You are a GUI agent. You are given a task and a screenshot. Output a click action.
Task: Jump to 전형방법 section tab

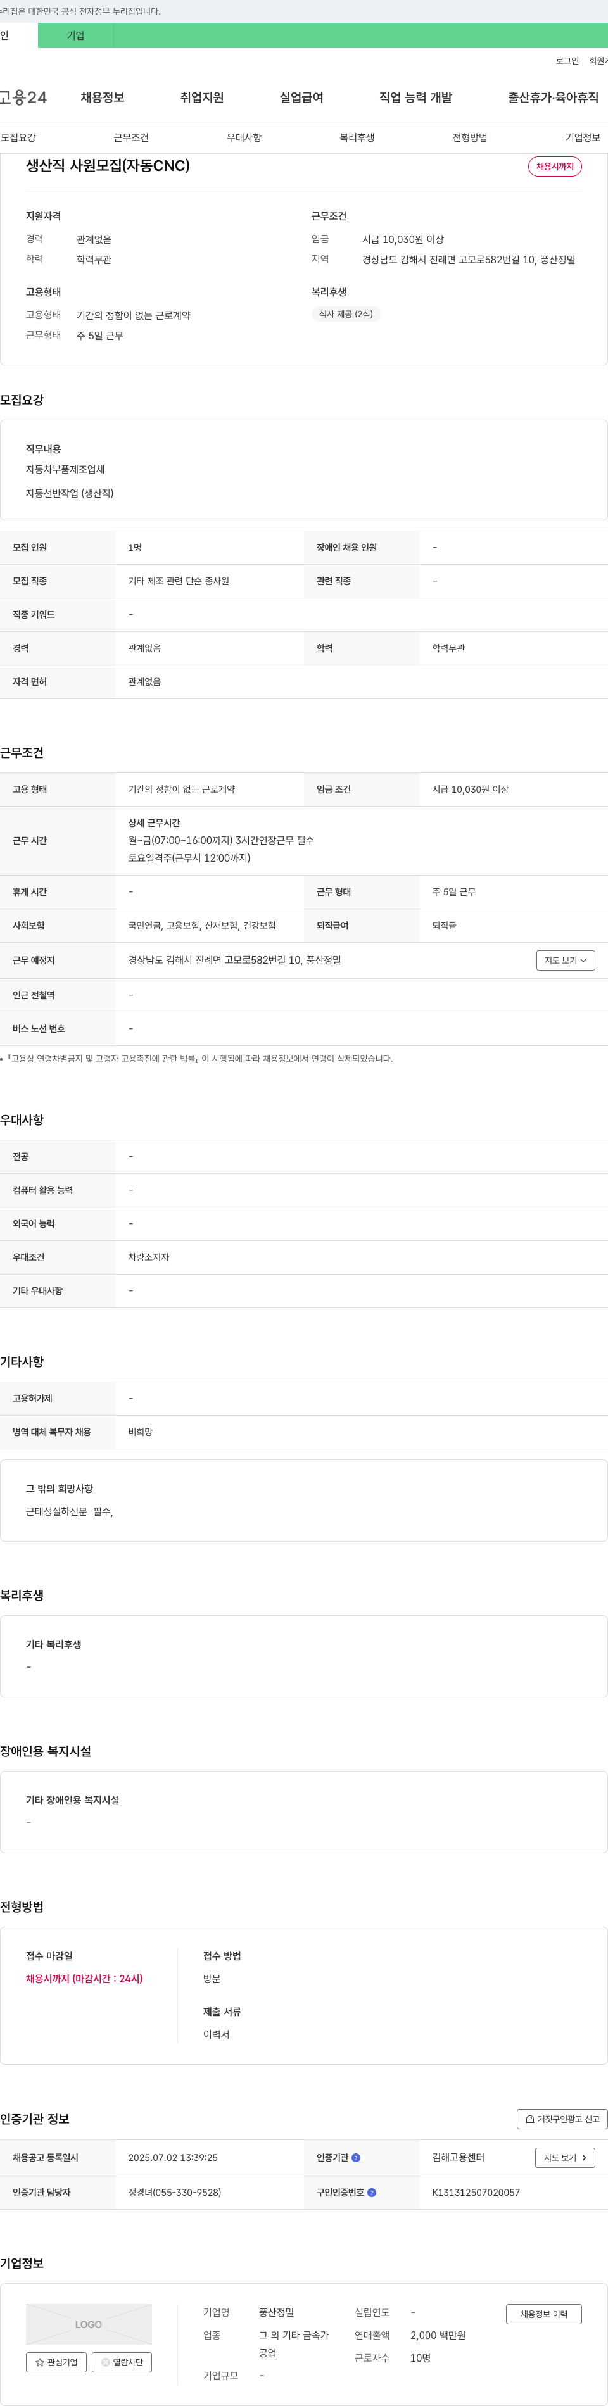[470, 137]
